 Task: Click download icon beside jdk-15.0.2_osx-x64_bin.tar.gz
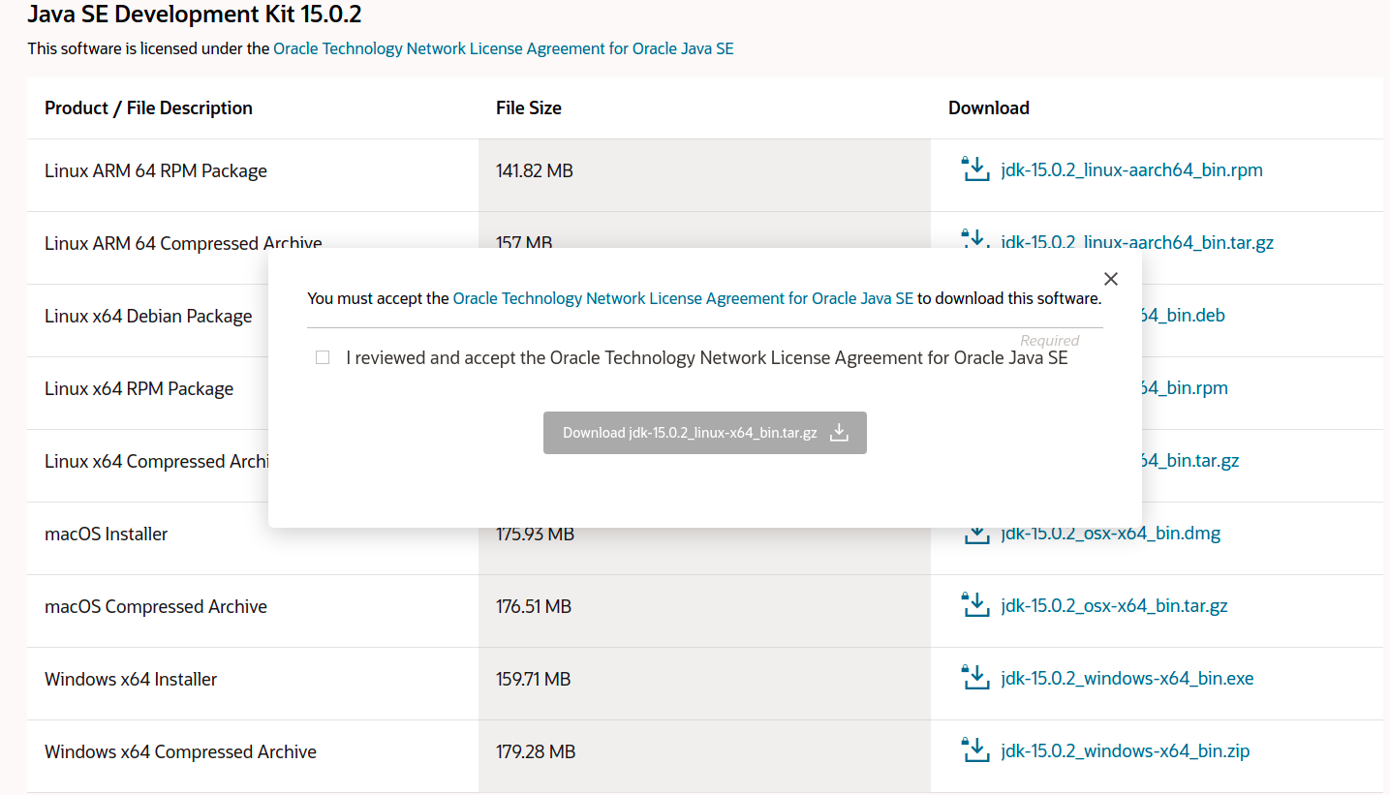(974, 605)
